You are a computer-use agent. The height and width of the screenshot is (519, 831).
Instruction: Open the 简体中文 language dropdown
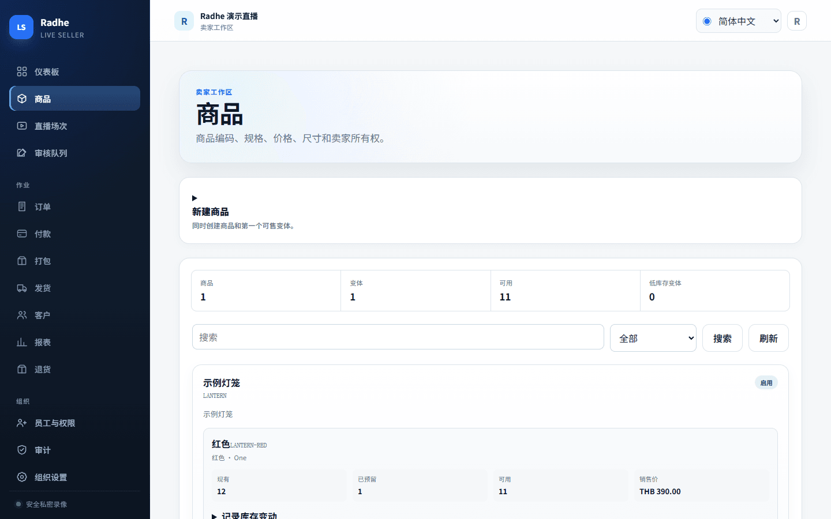point(739,21)
